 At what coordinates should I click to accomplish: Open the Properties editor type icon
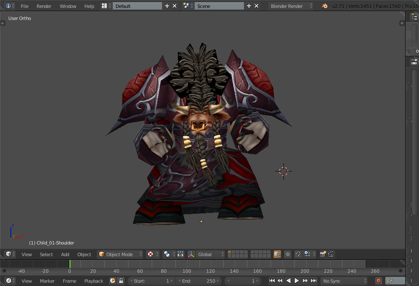click(414, 62)
